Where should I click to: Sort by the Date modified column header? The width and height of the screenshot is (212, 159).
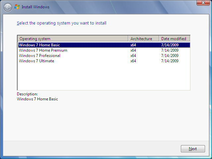(175, 39)
